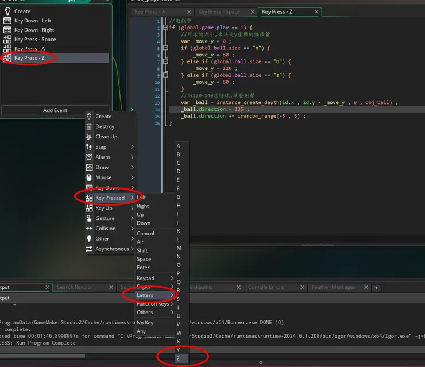Click keyboard icon next to Key Down - Left

pyautogui.click(x=7, y=21)
